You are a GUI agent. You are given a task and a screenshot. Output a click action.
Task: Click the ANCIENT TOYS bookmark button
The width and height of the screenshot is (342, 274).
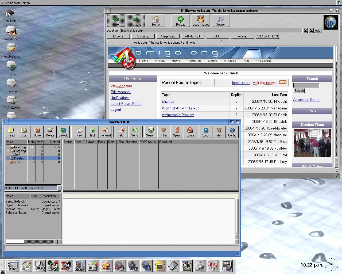point(267,36)
